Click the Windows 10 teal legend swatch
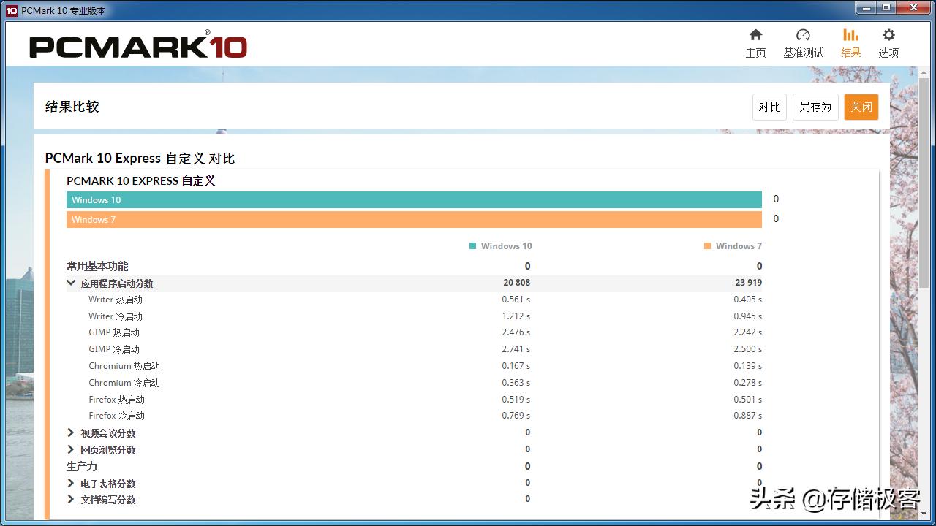This screenshot has height=526, width=936. [x=472, y=245]
